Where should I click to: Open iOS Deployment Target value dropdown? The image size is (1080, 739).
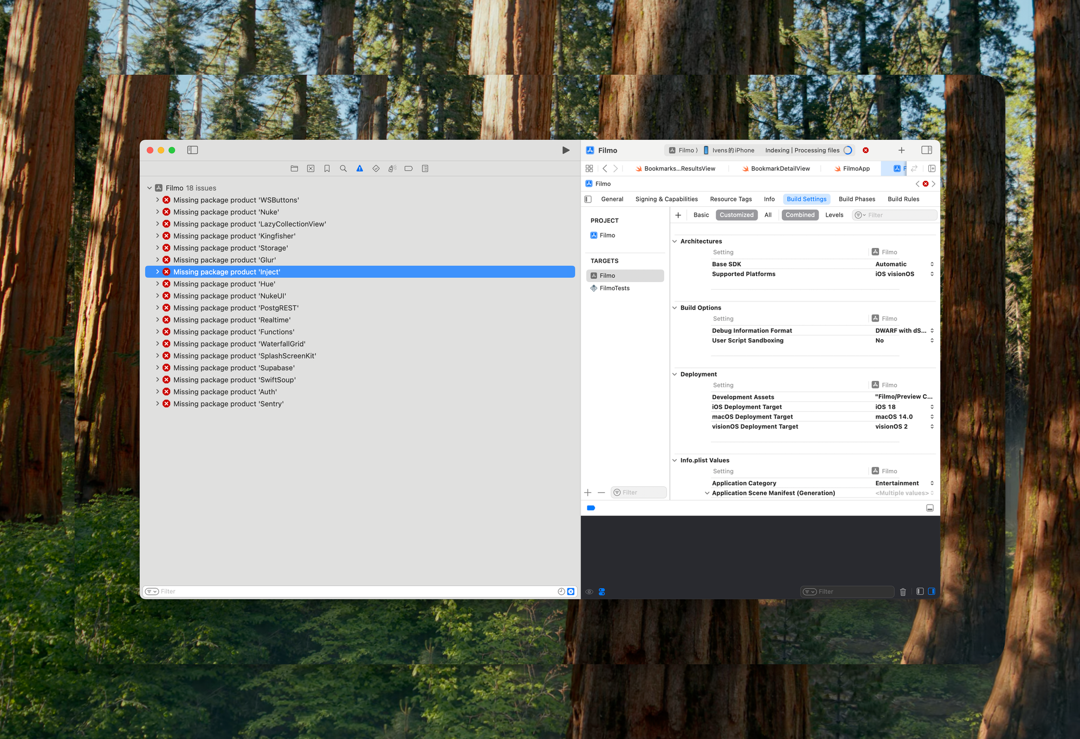[932, 407]
